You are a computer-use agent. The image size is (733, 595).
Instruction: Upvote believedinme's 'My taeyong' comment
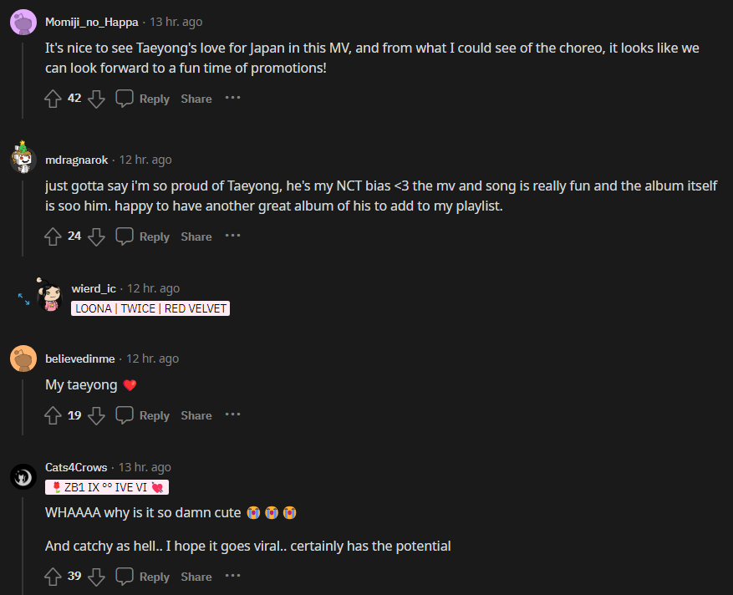53,415
